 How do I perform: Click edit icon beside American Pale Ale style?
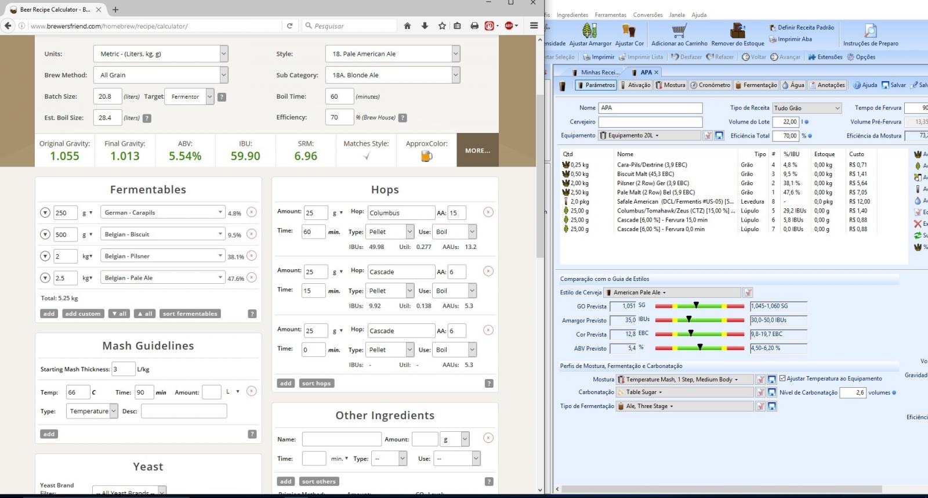(748, 293)
